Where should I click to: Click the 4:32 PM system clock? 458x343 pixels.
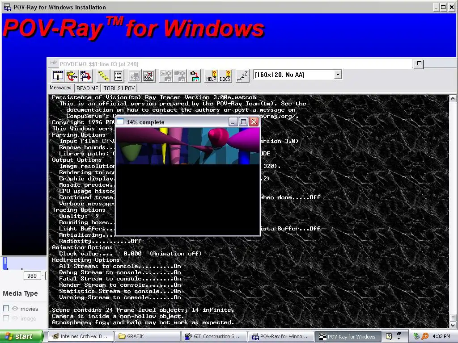tap(441, 336)
